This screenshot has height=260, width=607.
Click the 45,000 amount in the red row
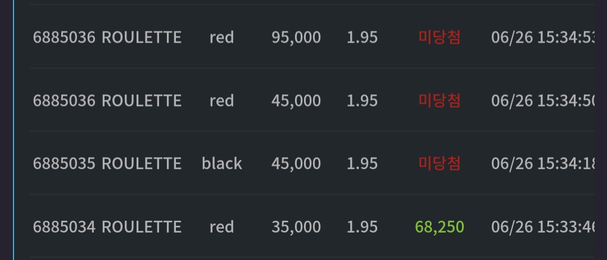pos(296,100)
